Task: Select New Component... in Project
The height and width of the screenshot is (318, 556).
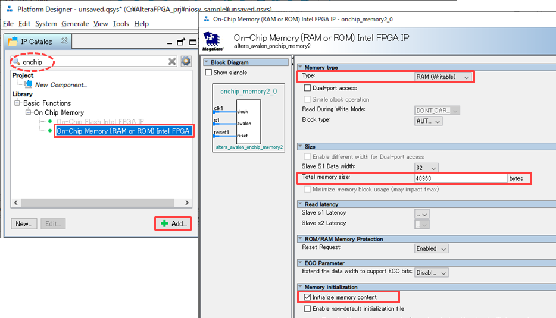Action: [61, 84]
